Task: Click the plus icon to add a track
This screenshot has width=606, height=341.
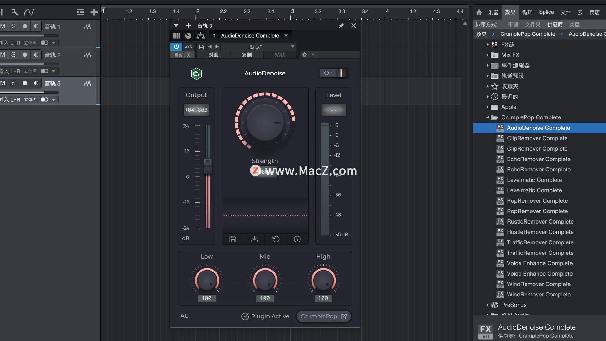Action: point(94,12)
